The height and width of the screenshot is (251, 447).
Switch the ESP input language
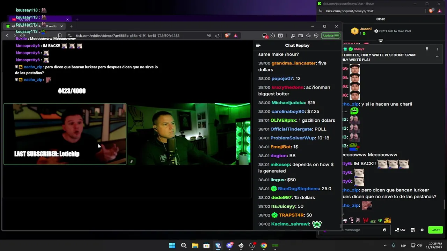[x=403, y=245]
